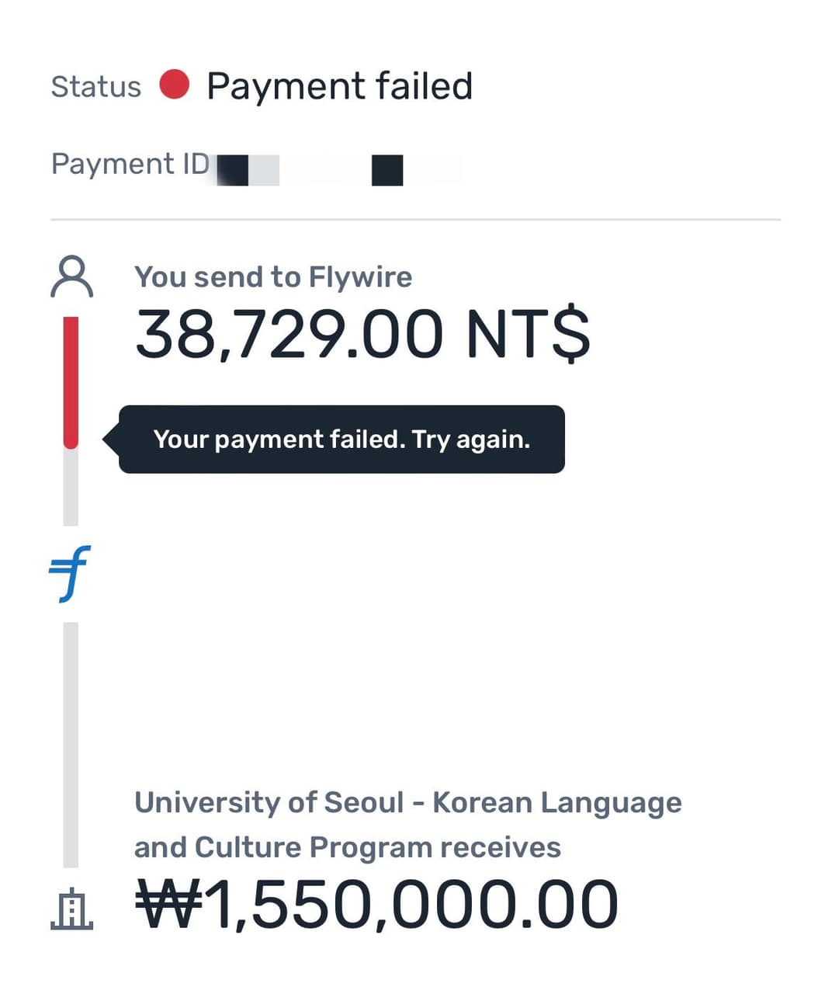Click gray progress segment below Flywire logo
Image resolution: width=832 pixels, height=994 pixels.
[71, 744]
